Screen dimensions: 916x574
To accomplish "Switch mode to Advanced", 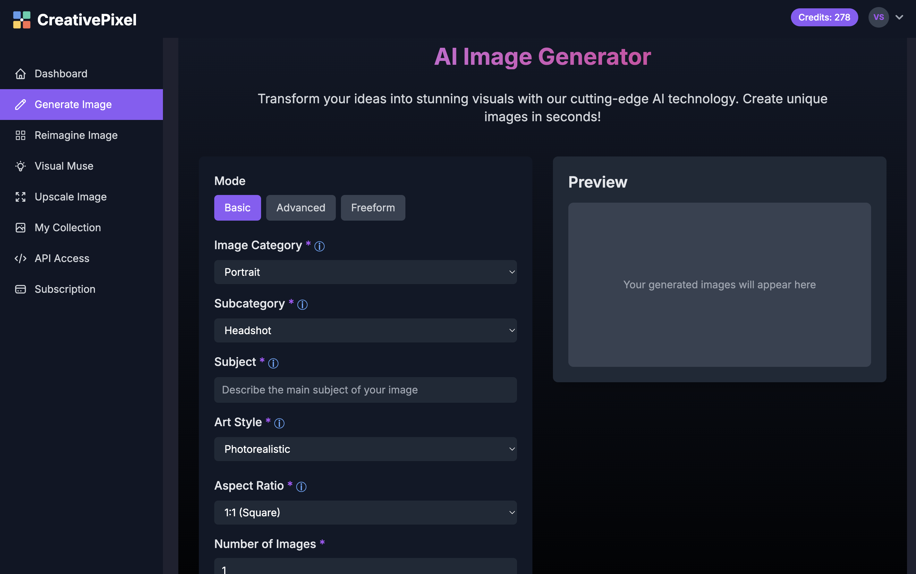I will point(300,208).
